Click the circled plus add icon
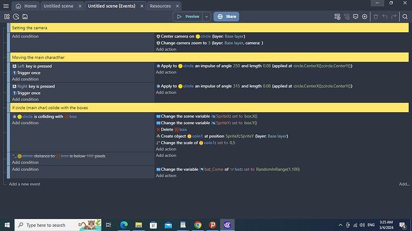Screen dimensions: 412x231 click(364, 17)
